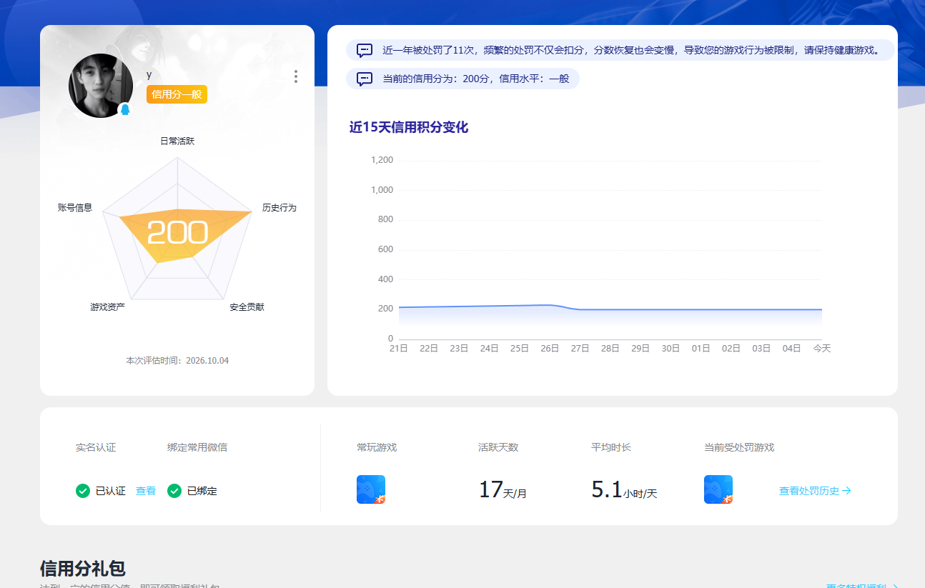Click the user avatar photo

pyautogui.click(x=101, y=86)
